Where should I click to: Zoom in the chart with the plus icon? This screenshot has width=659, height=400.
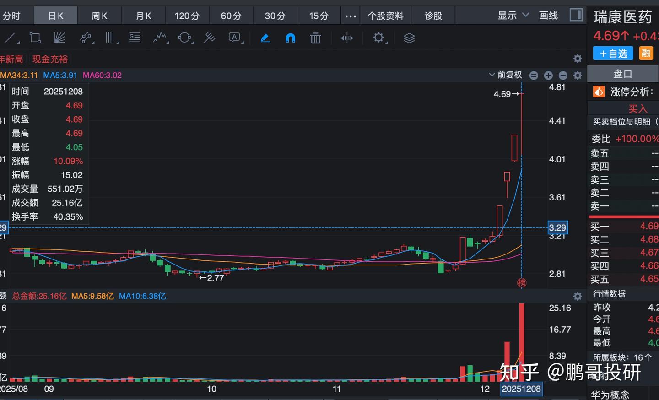pyautogui.click(x=548, y=75)
